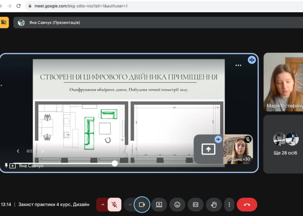Go to the previous presentation slide
Screen dimensions: 303x216
18,151
